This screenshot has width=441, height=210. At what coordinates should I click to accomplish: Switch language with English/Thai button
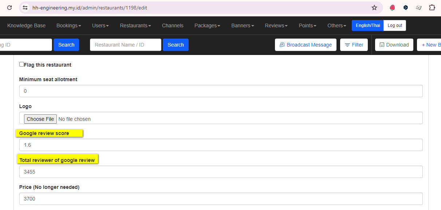tap(367, 25)
